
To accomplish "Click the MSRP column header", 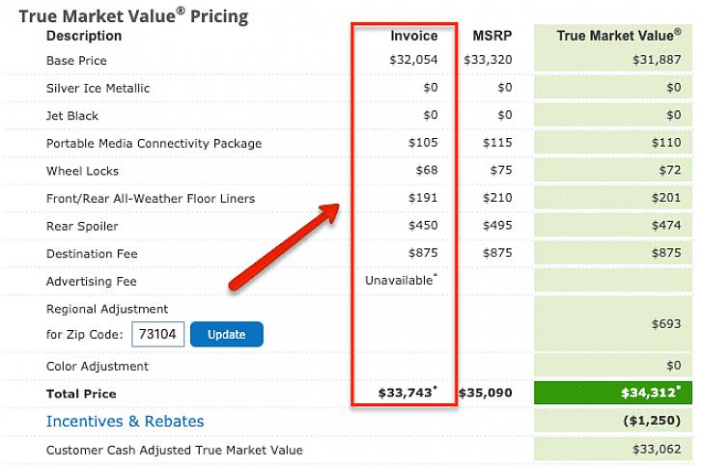I will pyautogui.click(x=492, y=36).
